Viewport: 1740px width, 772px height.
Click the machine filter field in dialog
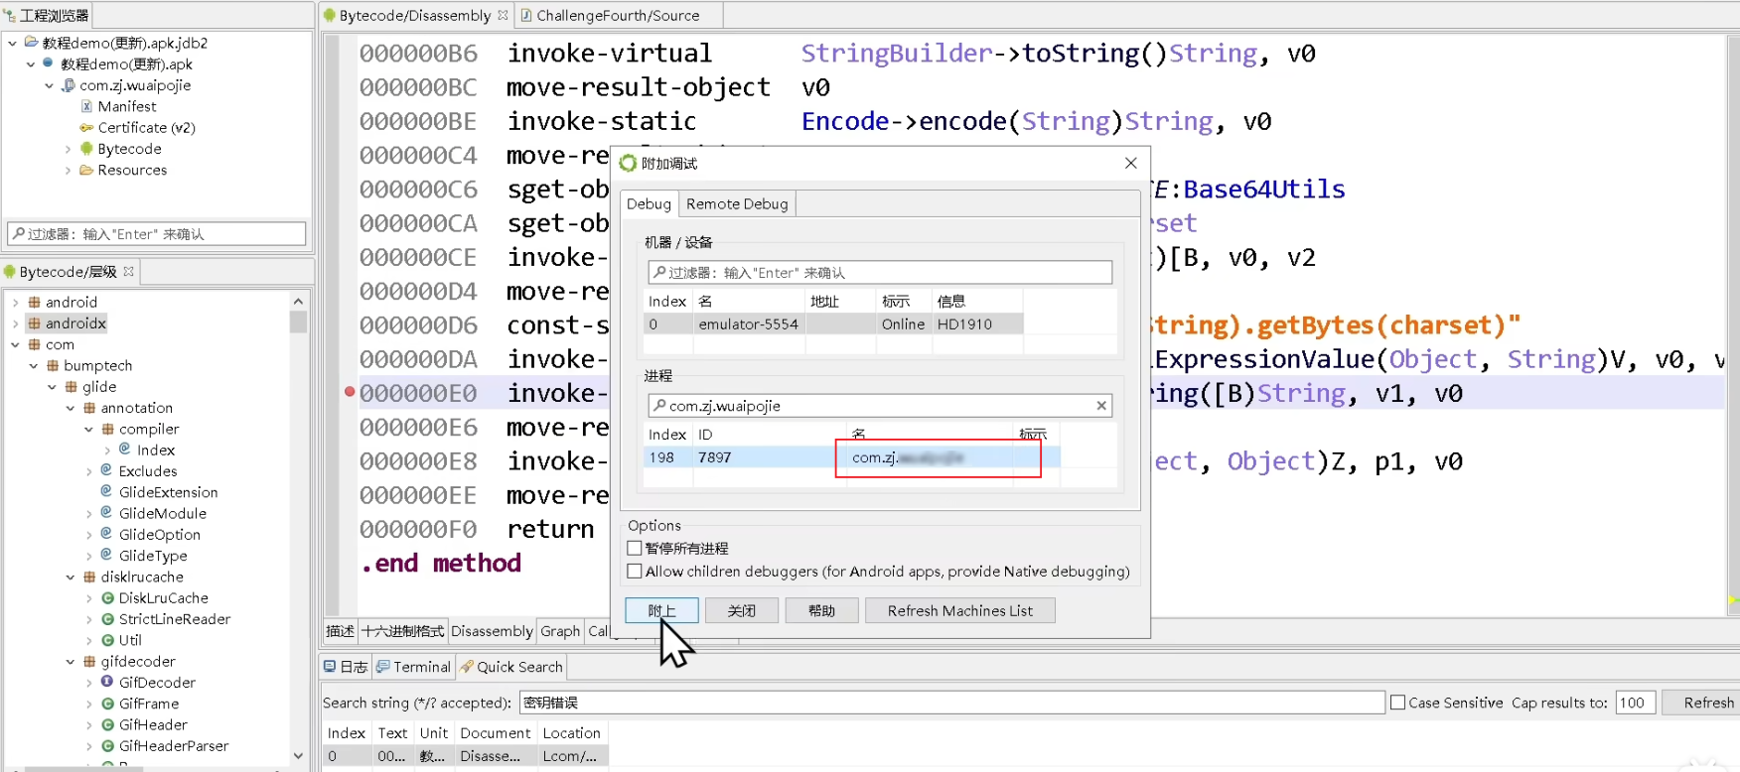click(x=880, y=272)
